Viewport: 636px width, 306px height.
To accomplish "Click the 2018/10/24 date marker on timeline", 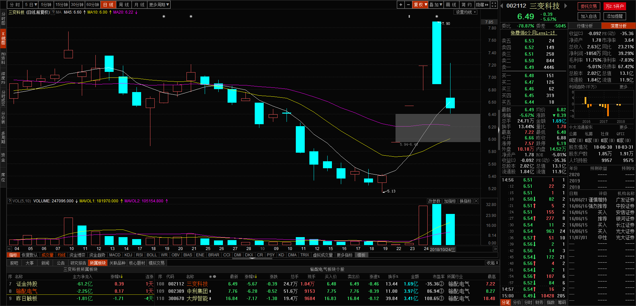I will pyautogui.click(x=443, y=249).
